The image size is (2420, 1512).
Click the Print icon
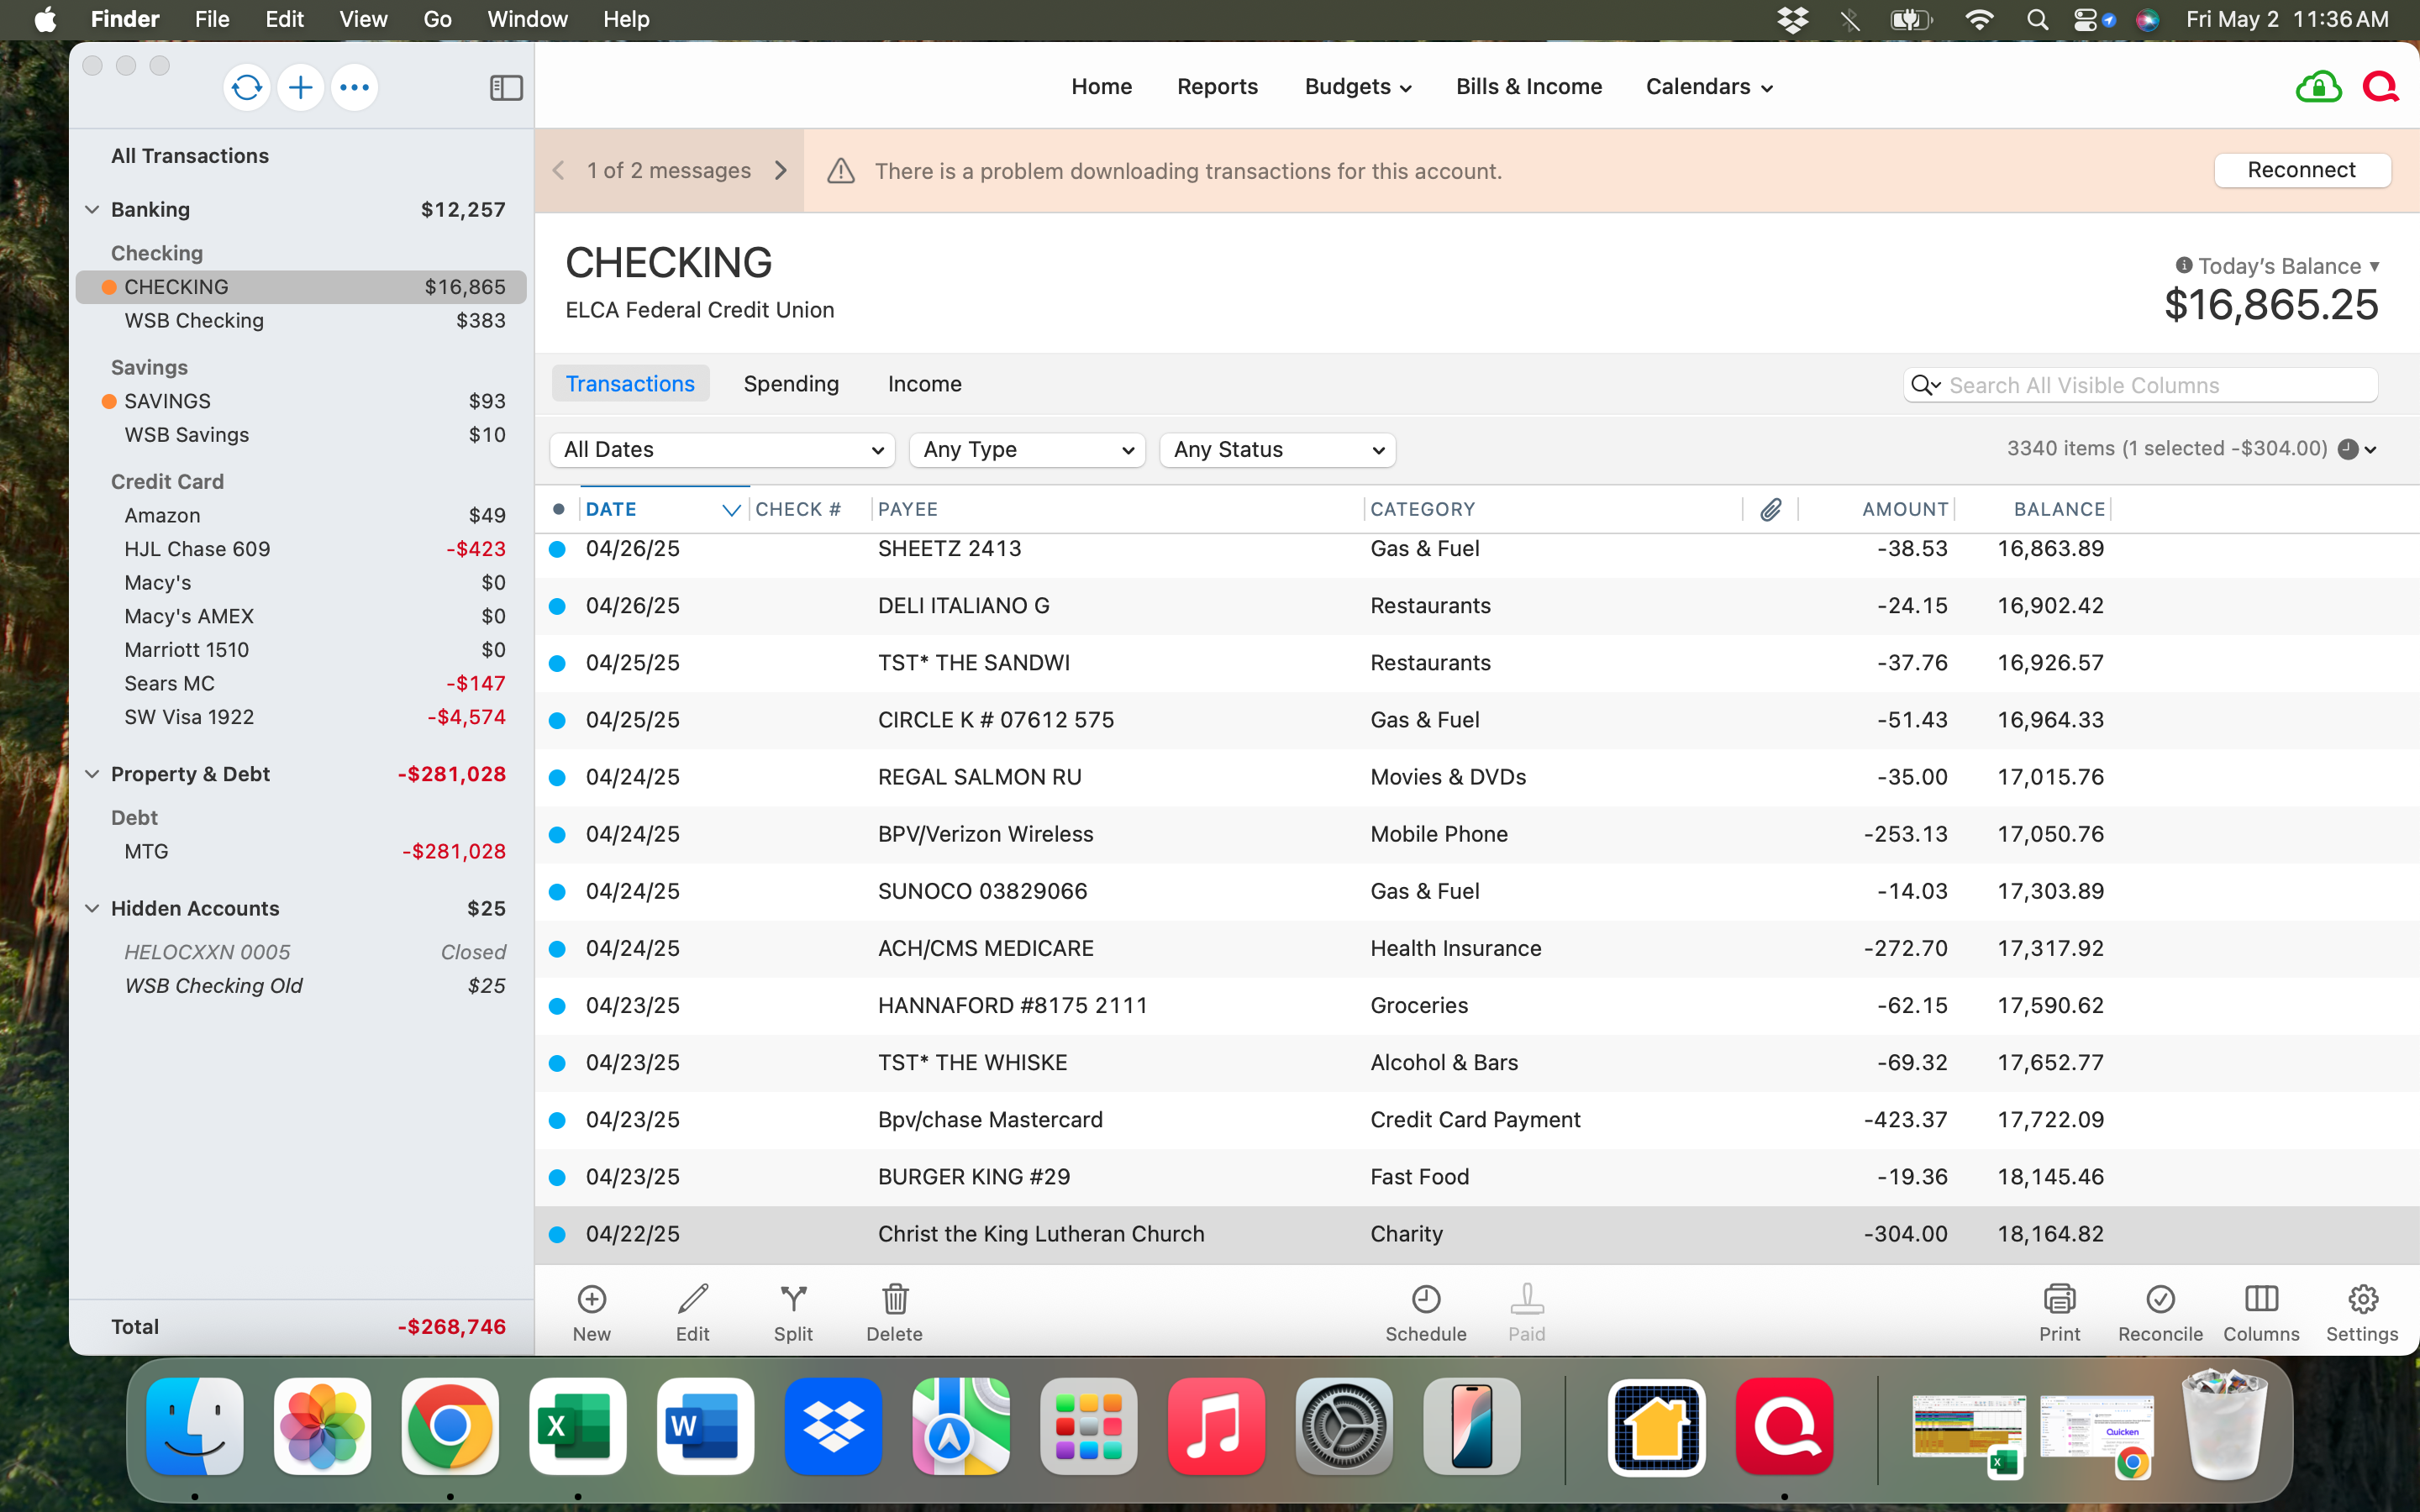tap(2059, 1299)
